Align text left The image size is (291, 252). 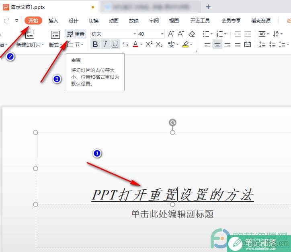pyautogui.click(x=207, y=44)
